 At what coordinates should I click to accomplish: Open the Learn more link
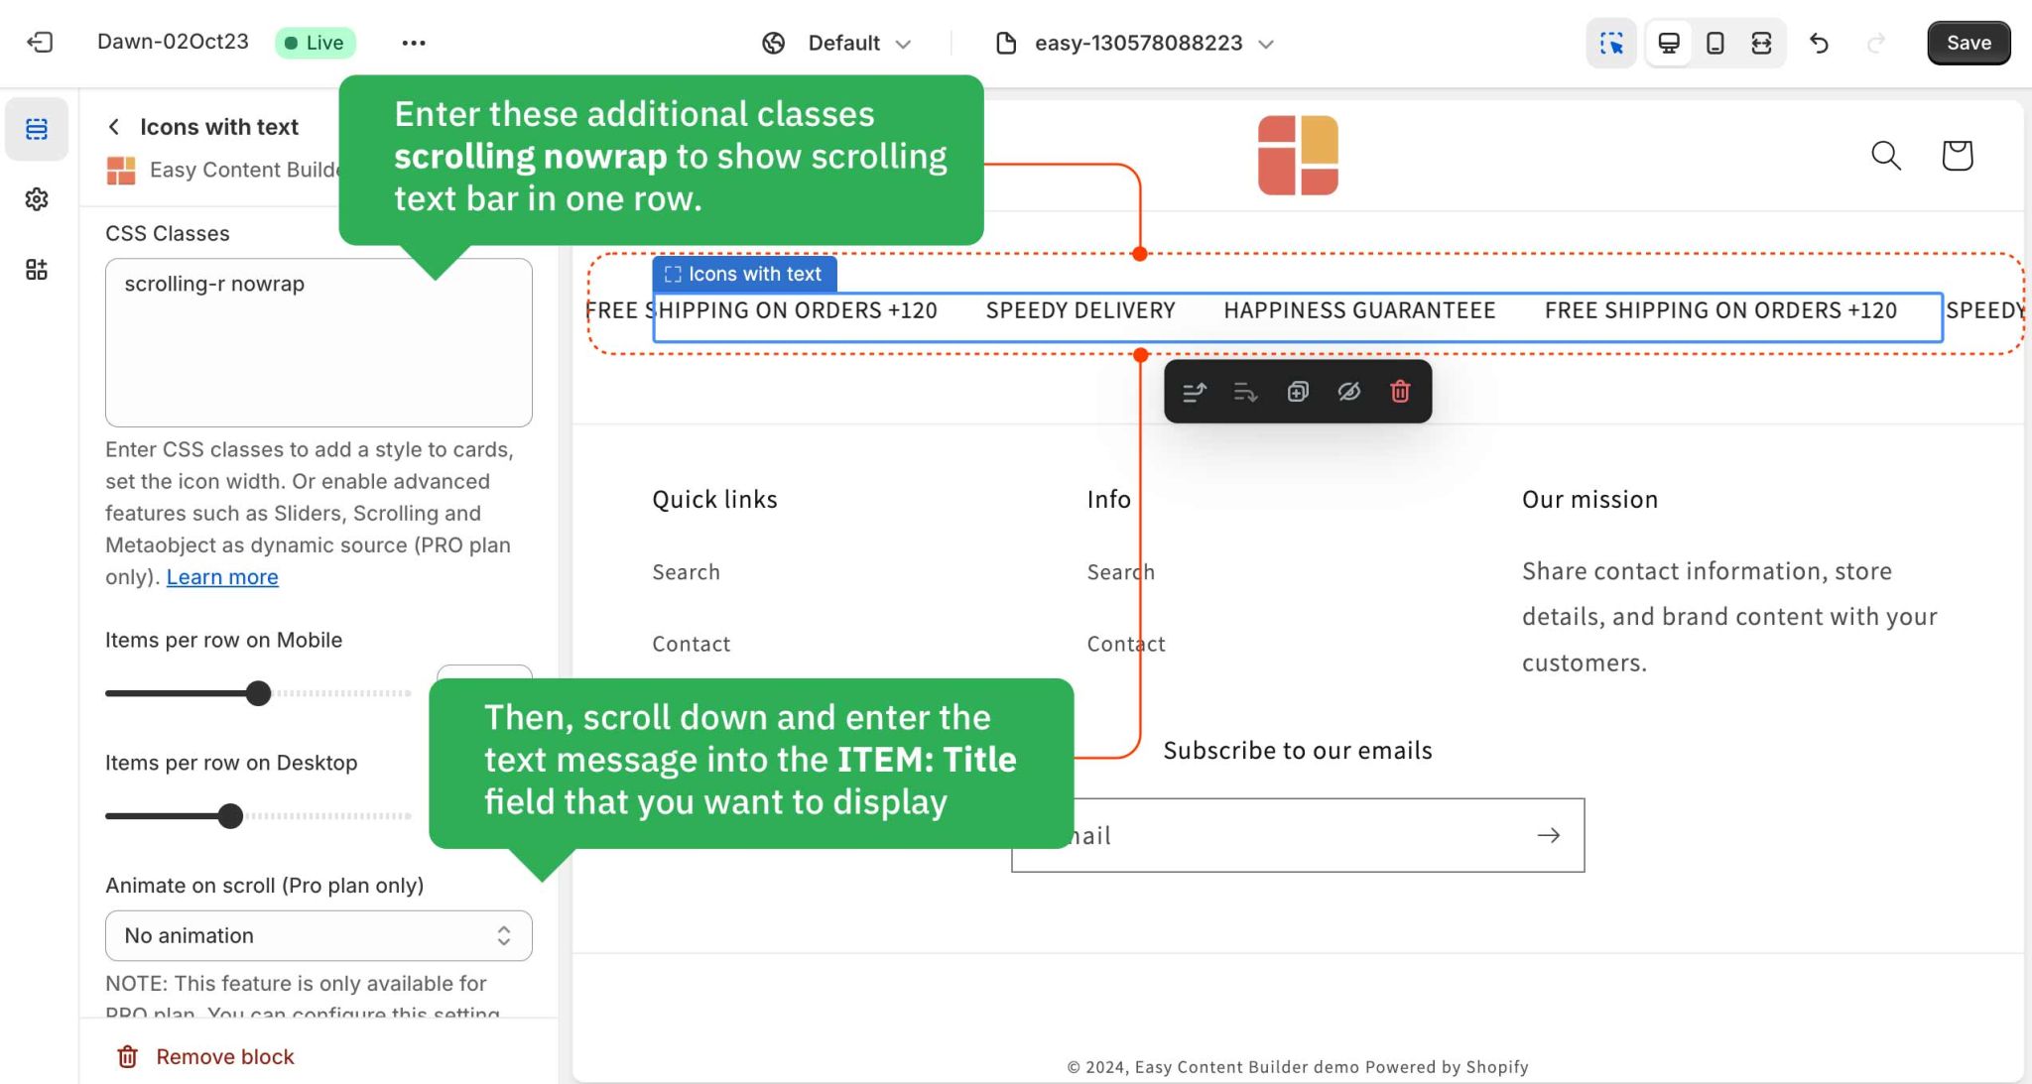222,577
